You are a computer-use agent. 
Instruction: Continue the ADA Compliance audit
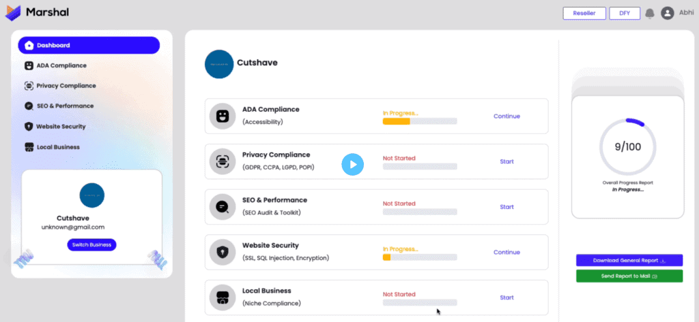coord(507,116)
